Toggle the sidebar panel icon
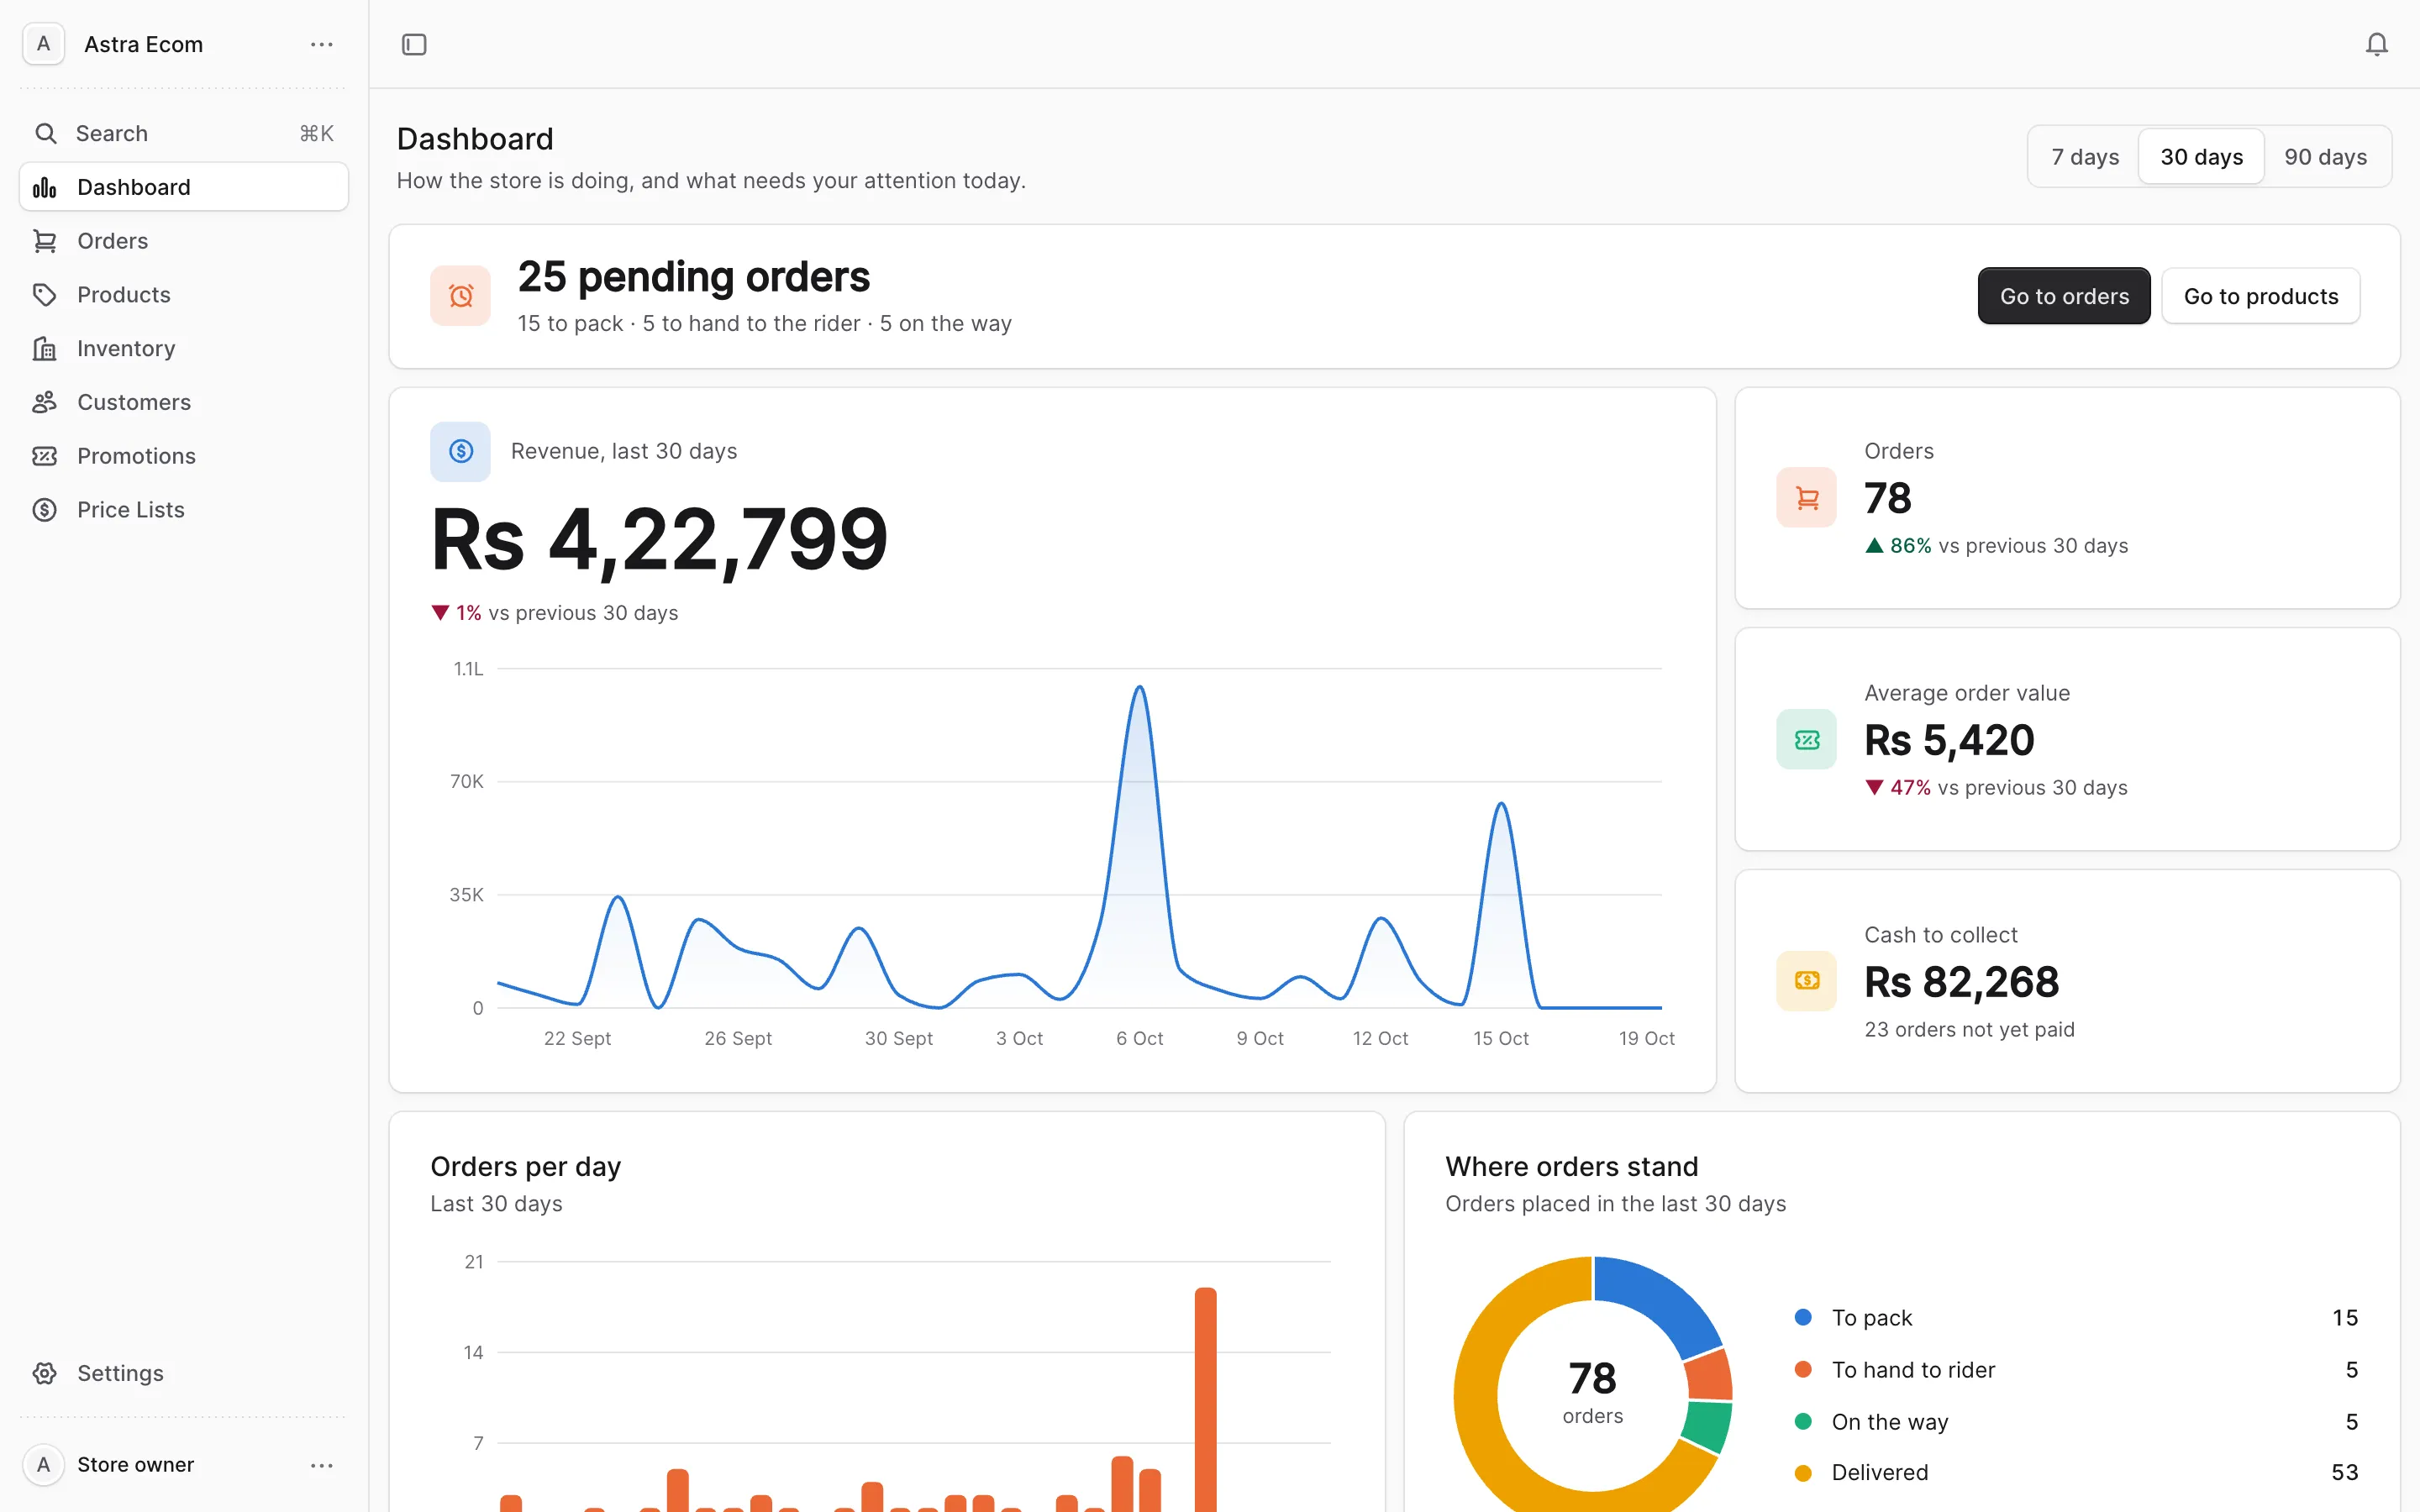 (x=414, y=44)
